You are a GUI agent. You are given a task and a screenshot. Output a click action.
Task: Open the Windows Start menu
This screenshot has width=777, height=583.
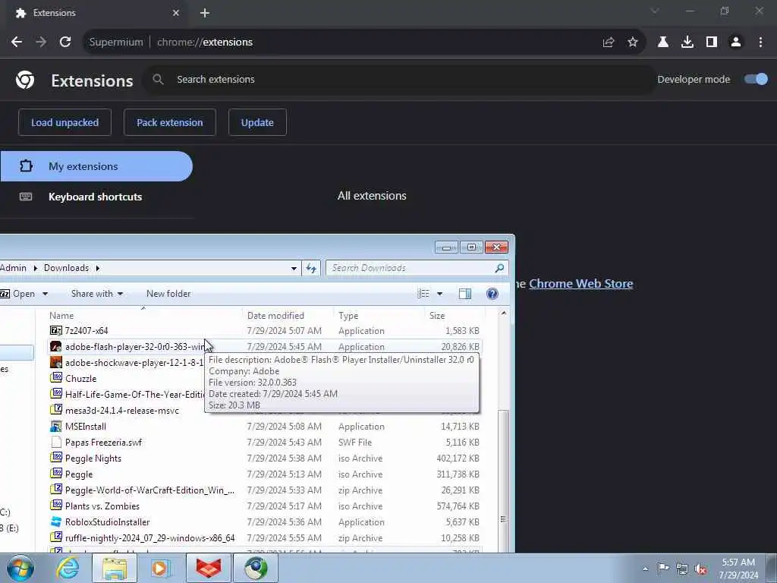[20, 569]
